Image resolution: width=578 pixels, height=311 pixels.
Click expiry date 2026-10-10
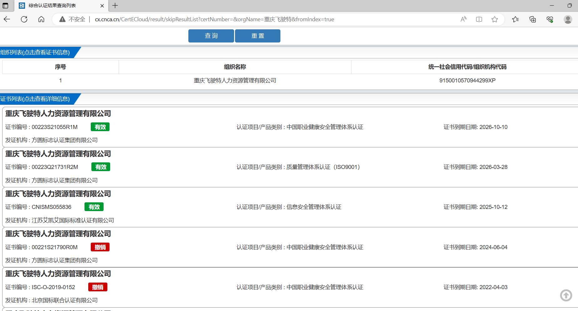click(494, 127)
